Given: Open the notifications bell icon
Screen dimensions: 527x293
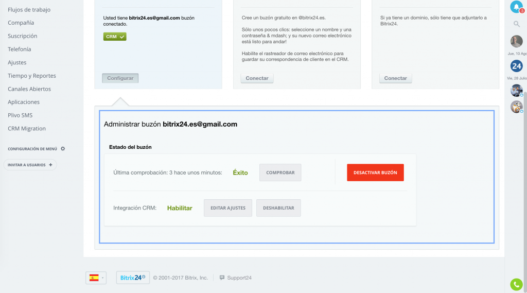Looking at the screenshot, I should coord(516,7).
